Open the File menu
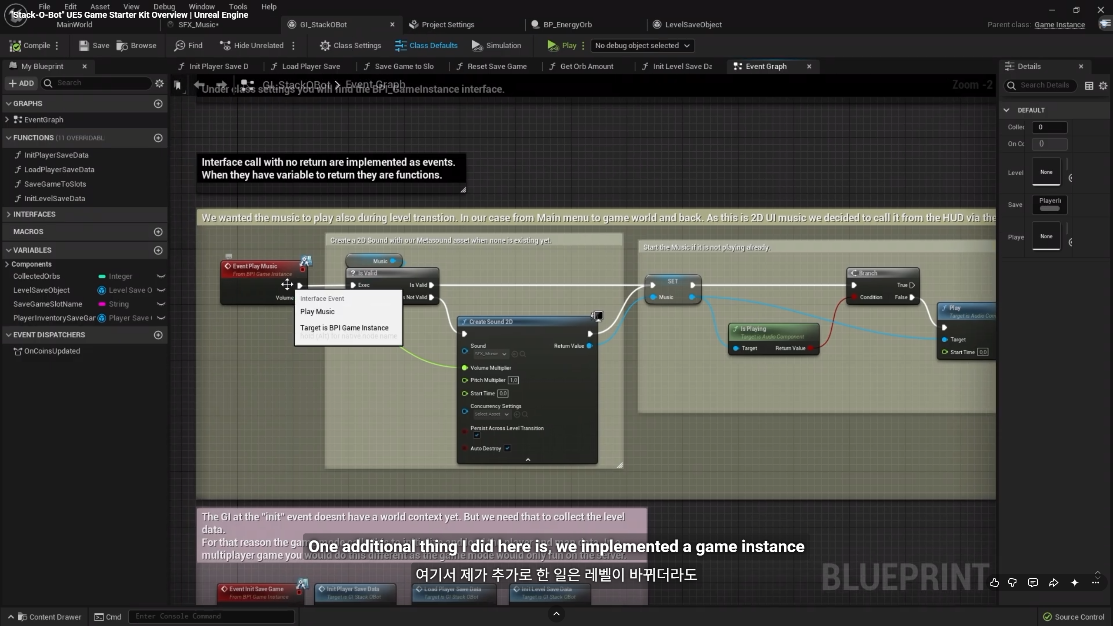Image resolution: width=1113 pixels, height=626 pixels. pos(44,7)
